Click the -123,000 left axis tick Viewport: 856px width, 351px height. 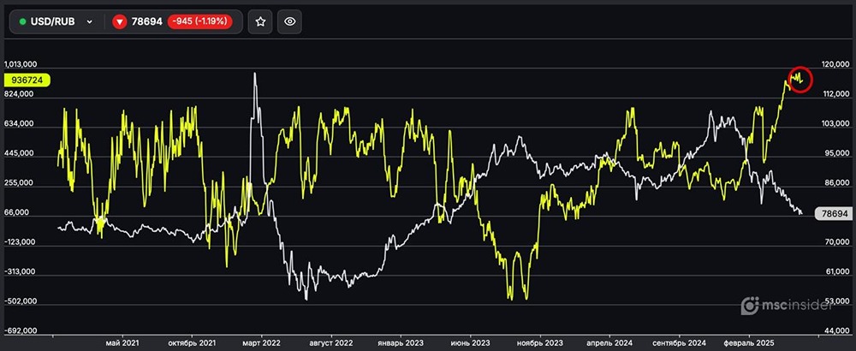pos(19,242)
